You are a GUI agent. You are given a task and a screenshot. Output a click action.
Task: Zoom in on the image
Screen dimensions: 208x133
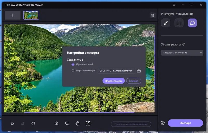[57, 123]
